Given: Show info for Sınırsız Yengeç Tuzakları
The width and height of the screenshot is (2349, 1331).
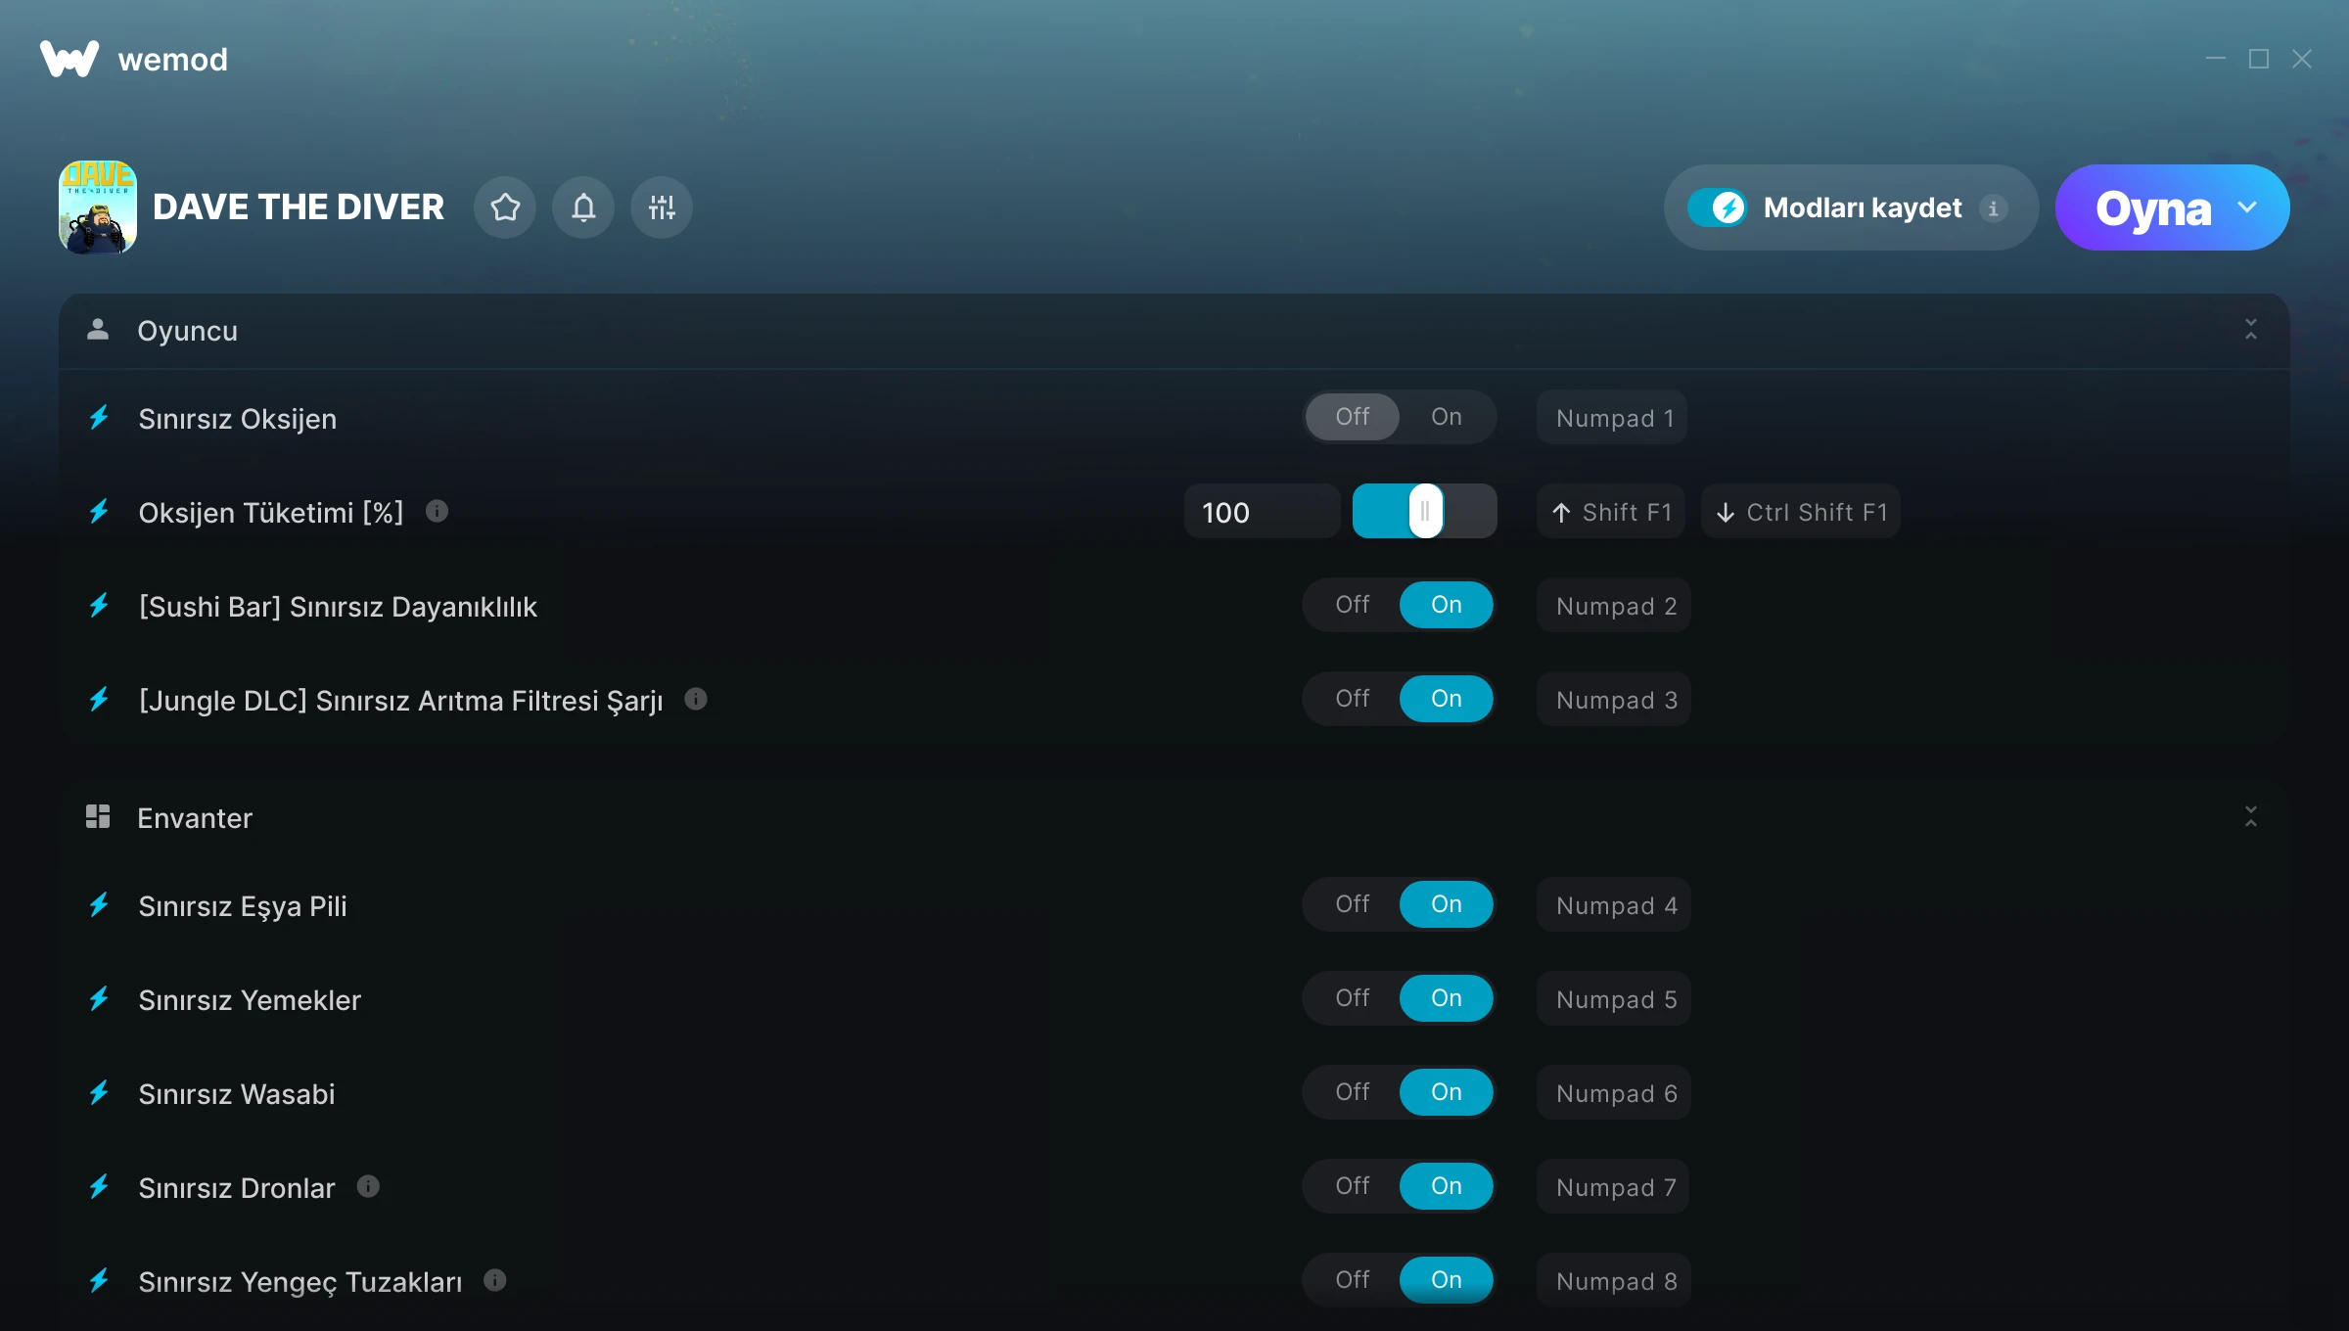Looking at the screenshot, I should click(x=495, y=1280).
